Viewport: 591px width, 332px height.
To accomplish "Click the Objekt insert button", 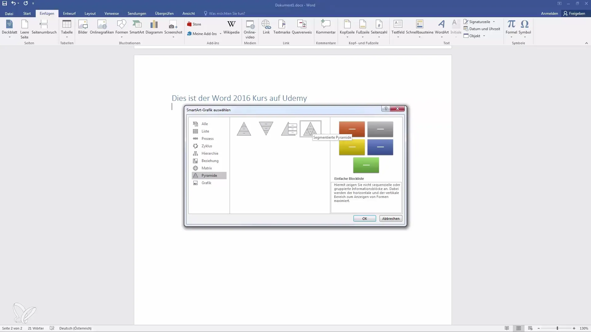I will pyautogui.click(x=472, y=36).
